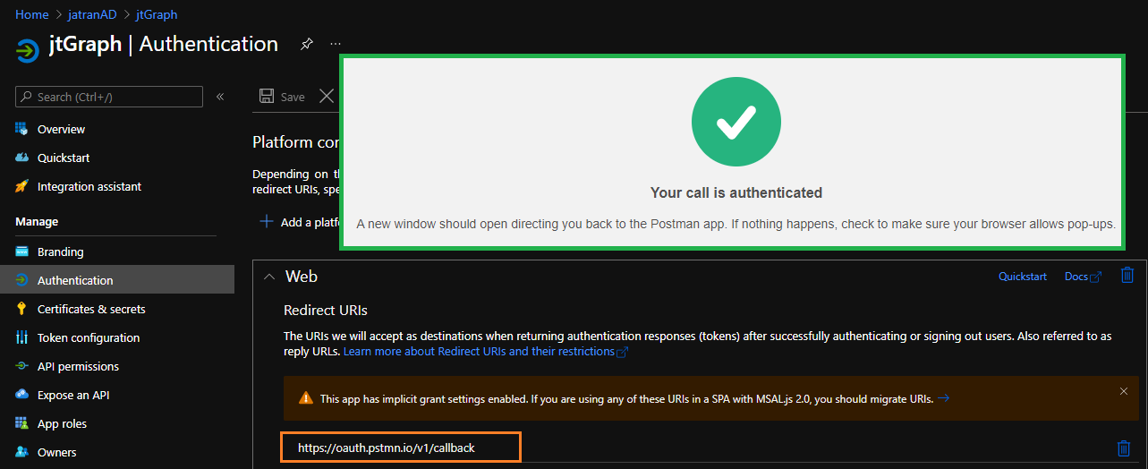Open the more options ellipsis menu
1148x469 pixels.
[x=336, y=44]
